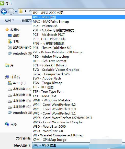Choose PDF - Adobe 可移植文档格式 option
The width and height of the screenshot is (125, 149).
click(78, 30)
